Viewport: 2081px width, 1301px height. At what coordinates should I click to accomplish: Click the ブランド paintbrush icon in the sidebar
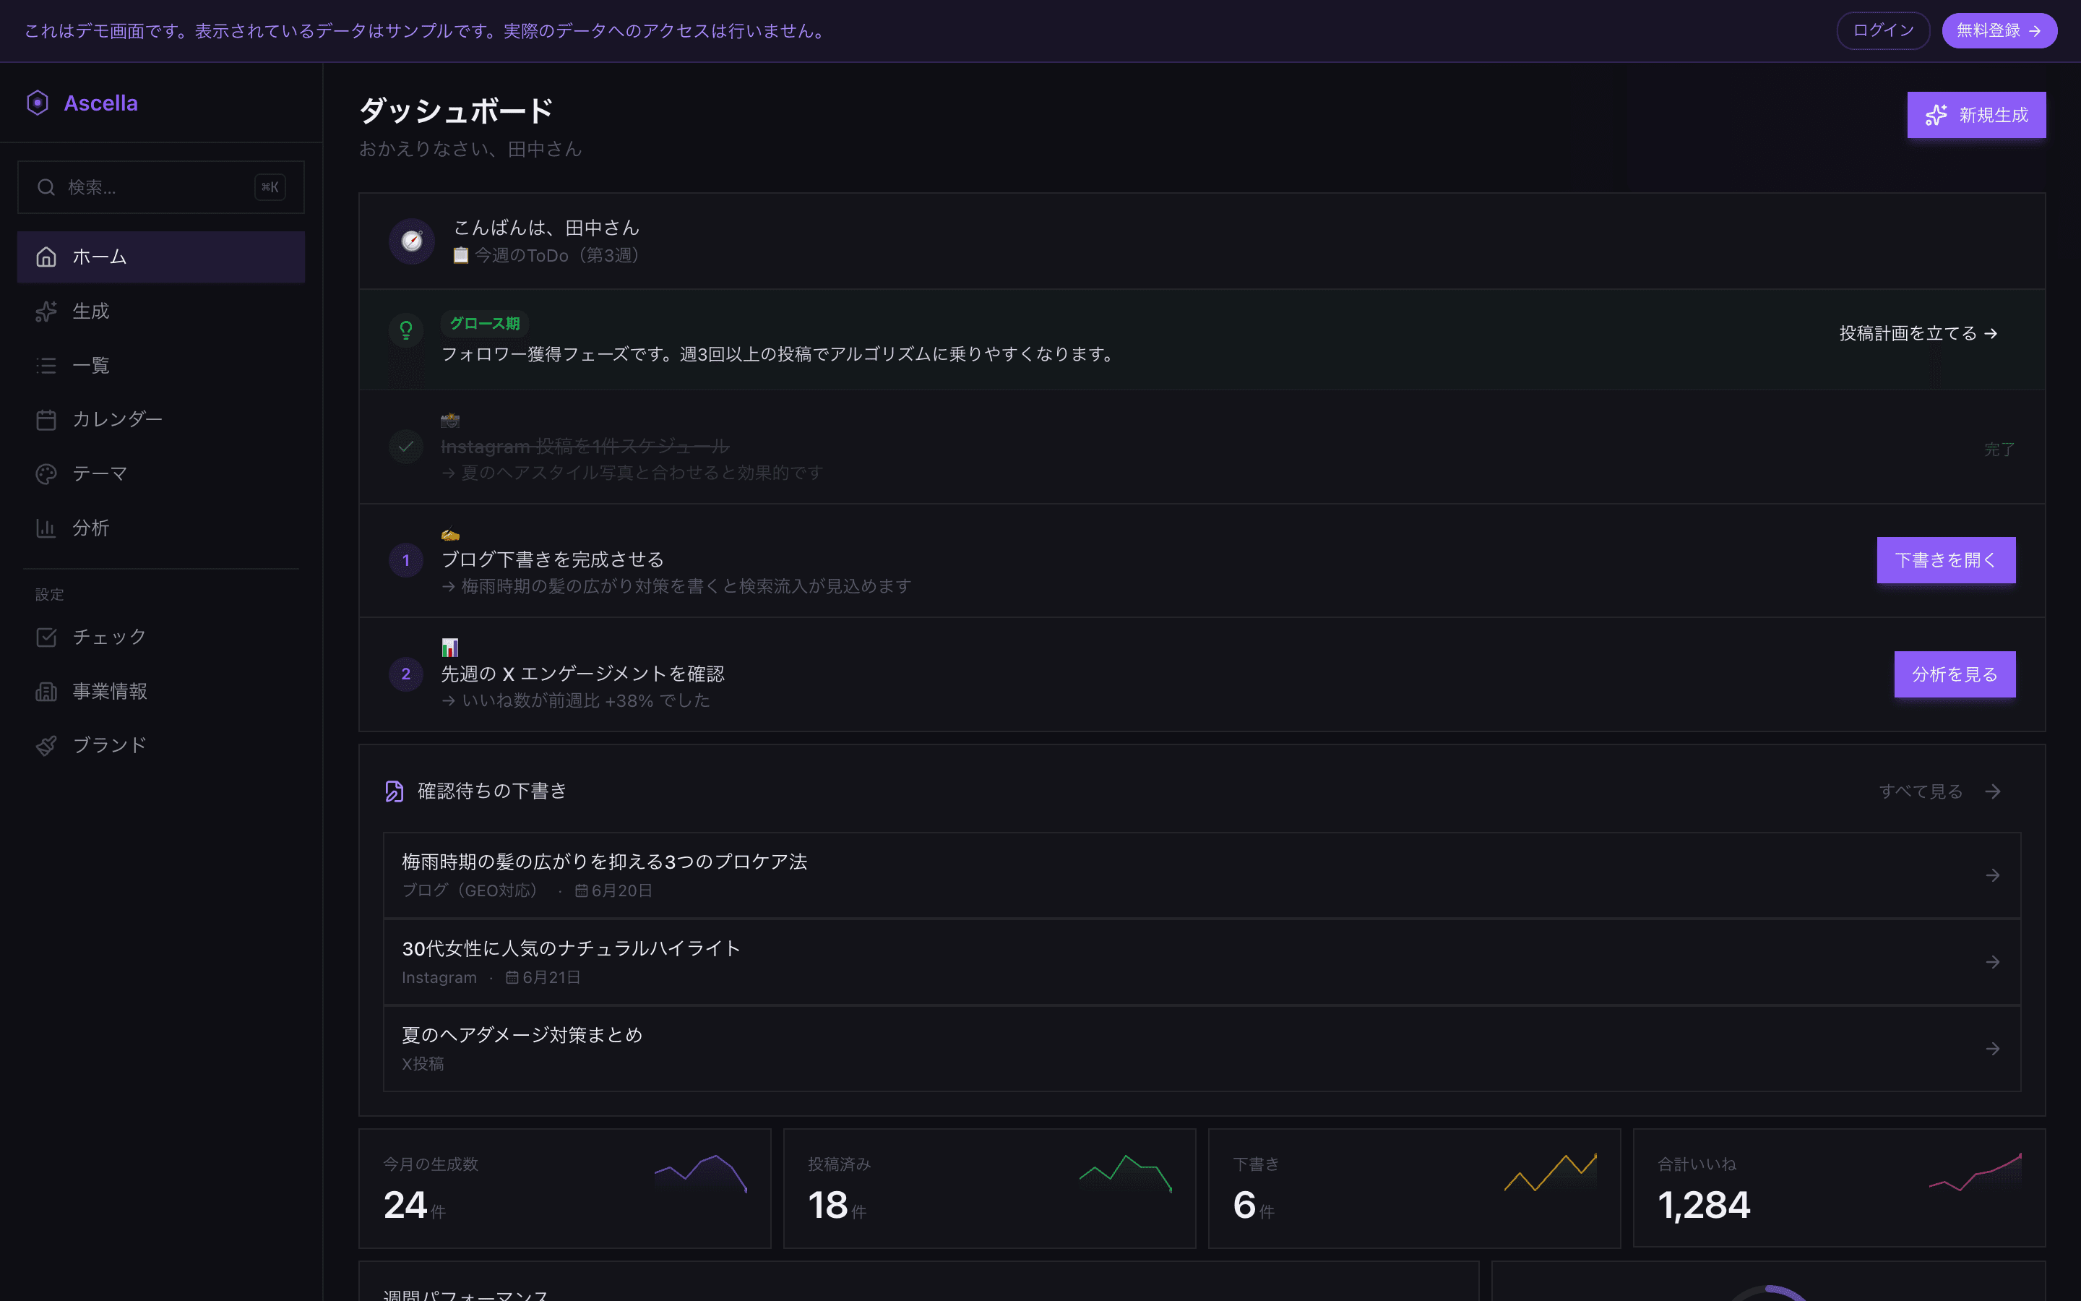tap(46, 745)
